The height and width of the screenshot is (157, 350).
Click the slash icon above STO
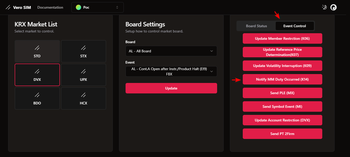[37, 48]
